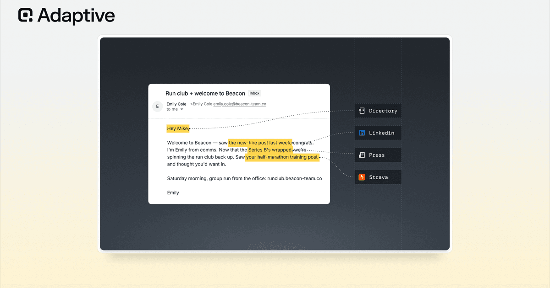Click the email subject 'Run club + welcome to Beacon'
This screenshot has width=550, height=288.
coord(205,93)
